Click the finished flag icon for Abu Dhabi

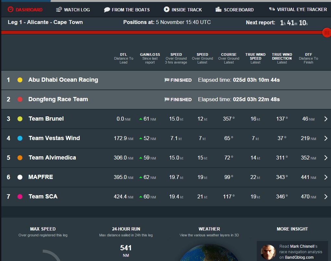167,80
